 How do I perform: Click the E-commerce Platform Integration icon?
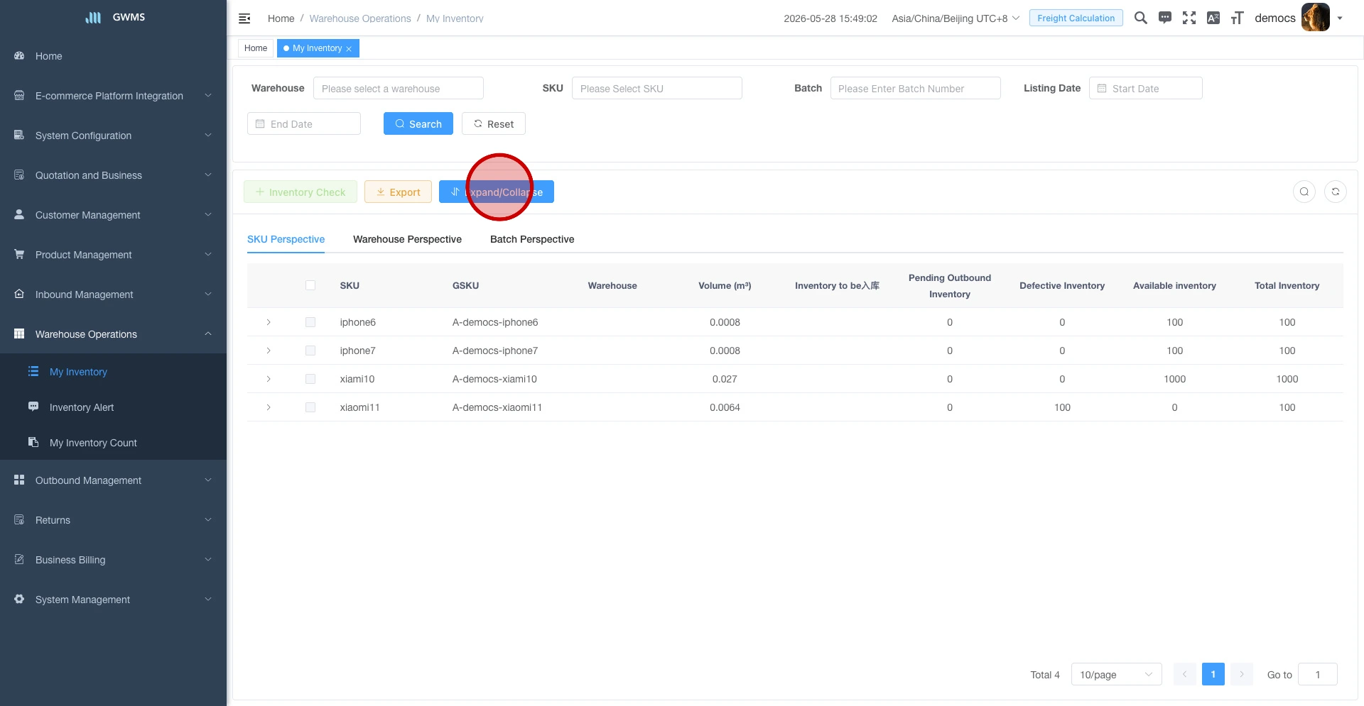pos(19,95)
